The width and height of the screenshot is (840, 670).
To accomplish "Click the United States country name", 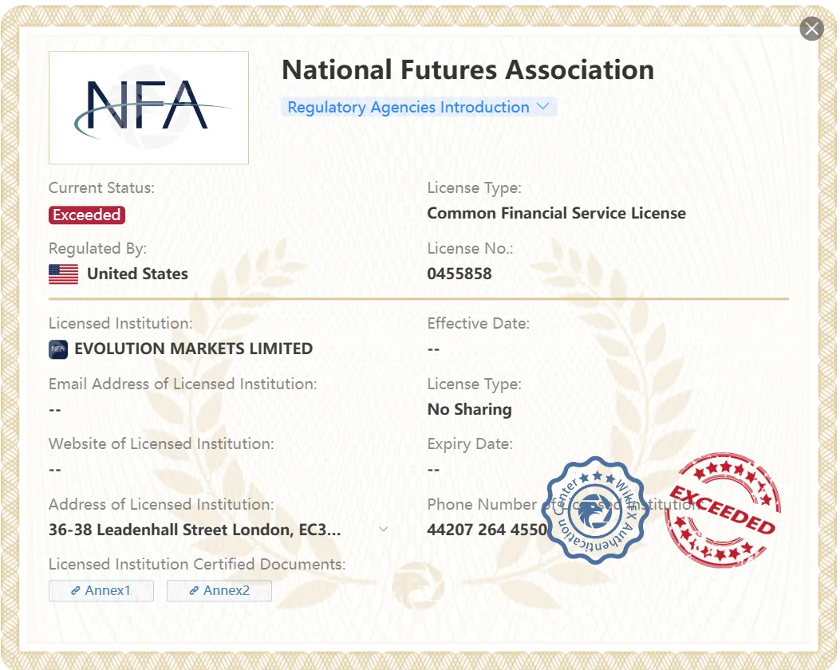I will (x=138, y=274).
